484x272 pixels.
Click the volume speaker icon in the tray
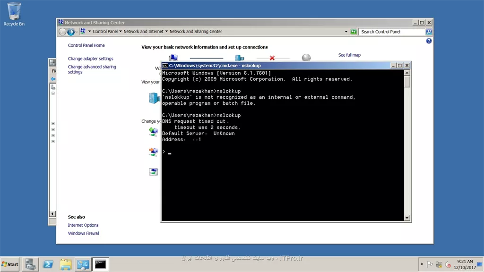(448, 264)
